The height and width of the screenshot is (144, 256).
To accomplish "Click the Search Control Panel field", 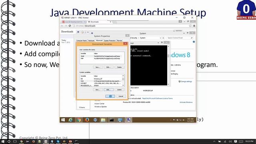I will [180, 38].
